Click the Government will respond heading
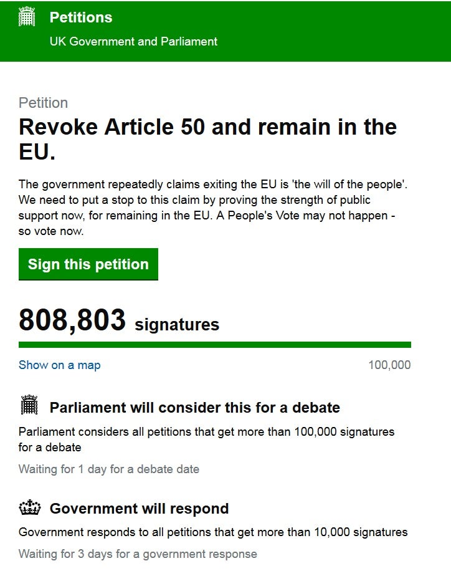The width and height of the screenshot is (451, 571). coord(139,509)
